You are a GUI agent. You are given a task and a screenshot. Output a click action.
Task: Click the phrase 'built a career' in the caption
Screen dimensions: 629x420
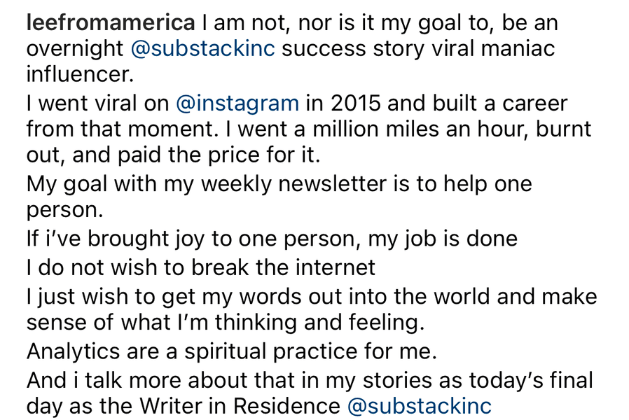pos(500,103)
